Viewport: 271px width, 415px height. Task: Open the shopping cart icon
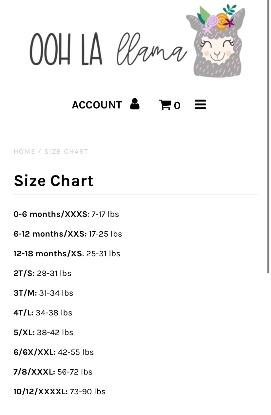(x=165, y=105)
